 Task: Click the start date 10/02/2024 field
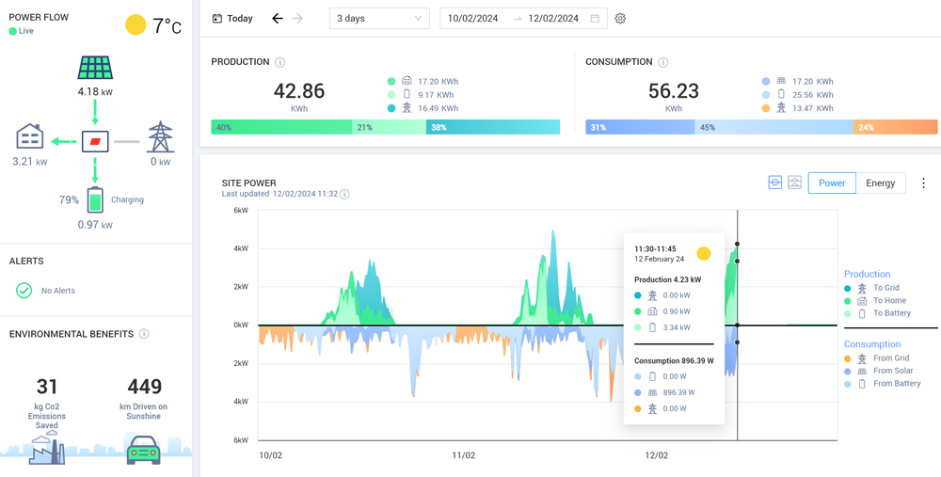(x=473, y=19)
